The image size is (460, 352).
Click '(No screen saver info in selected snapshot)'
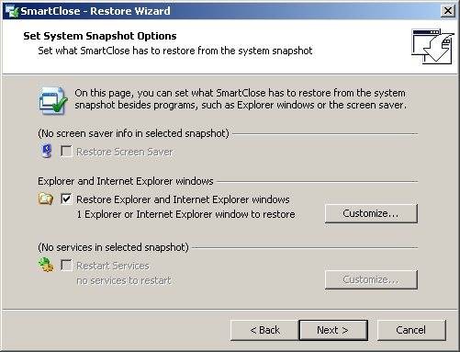click(x=133, y=133)
